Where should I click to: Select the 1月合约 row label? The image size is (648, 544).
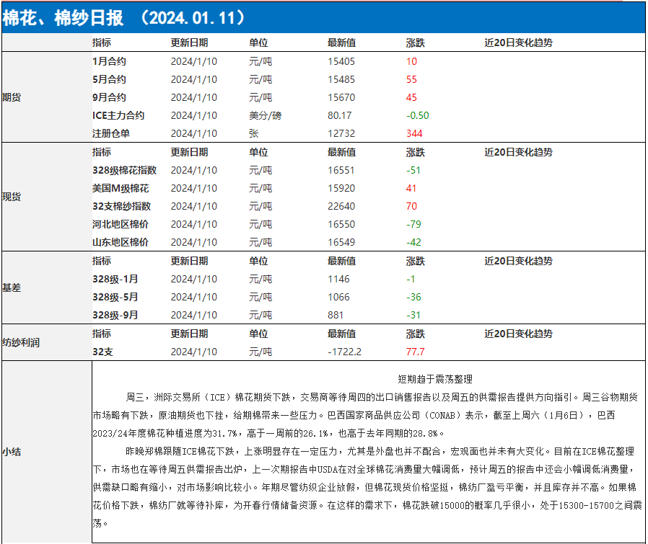pos(109,61)
